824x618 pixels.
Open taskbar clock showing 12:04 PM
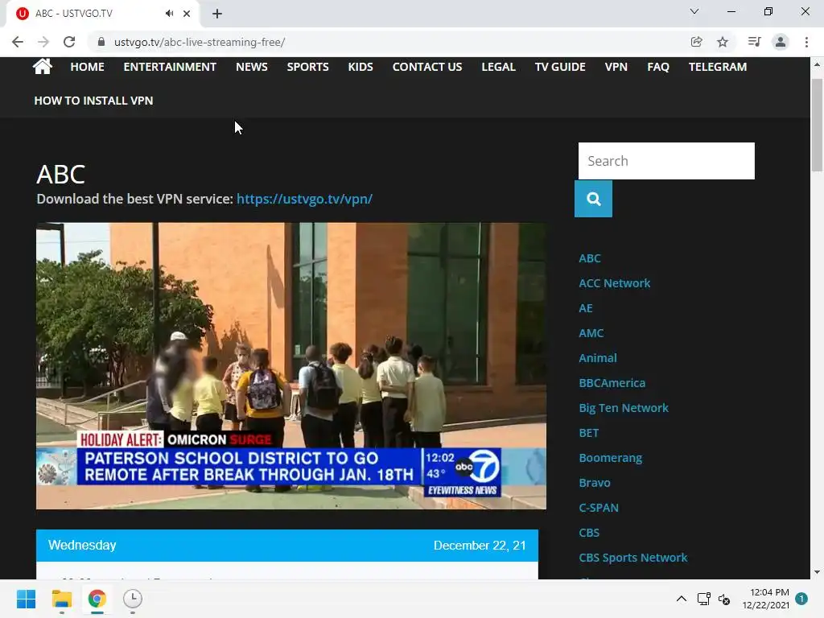click(766, 599)
